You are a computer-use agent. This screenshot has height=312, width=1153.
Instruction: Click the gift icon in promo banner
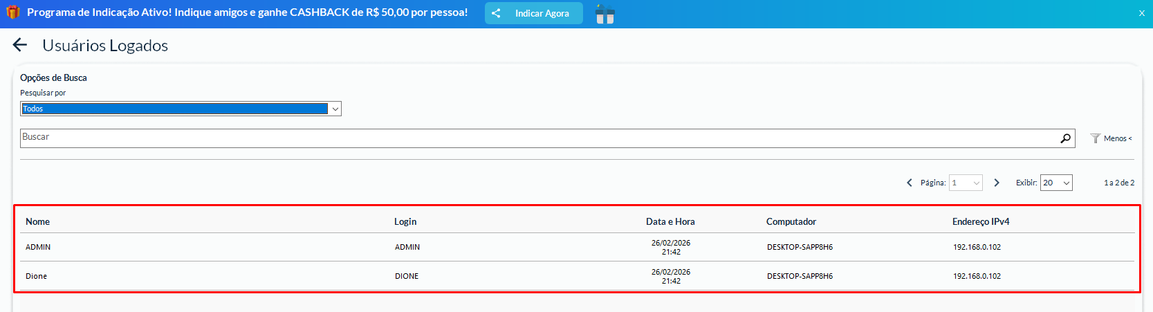[12, 12]
